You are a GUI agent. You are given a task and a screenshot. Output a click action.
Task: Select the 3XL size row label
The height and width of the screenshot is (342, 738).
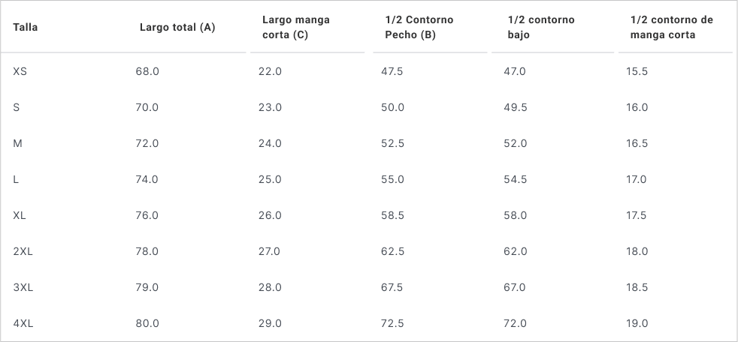[23, 287]
